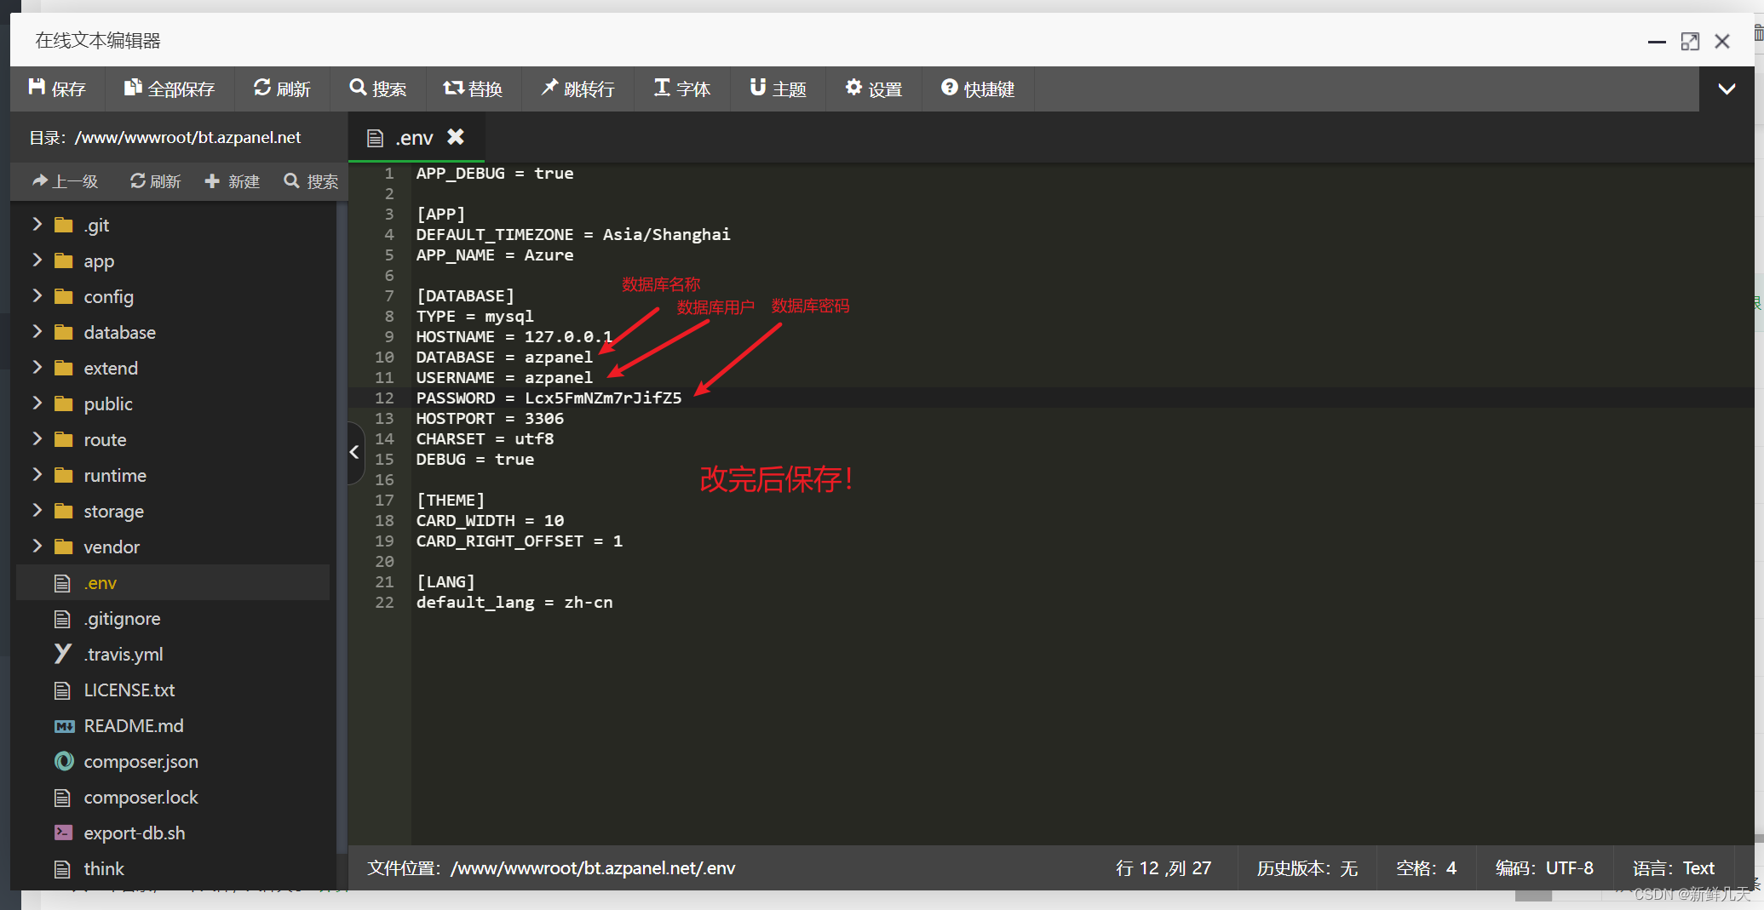Collapse the file sidebar with left-arrow handle
The height and width of the screenshot is (910, 1764).
point(355,452)
